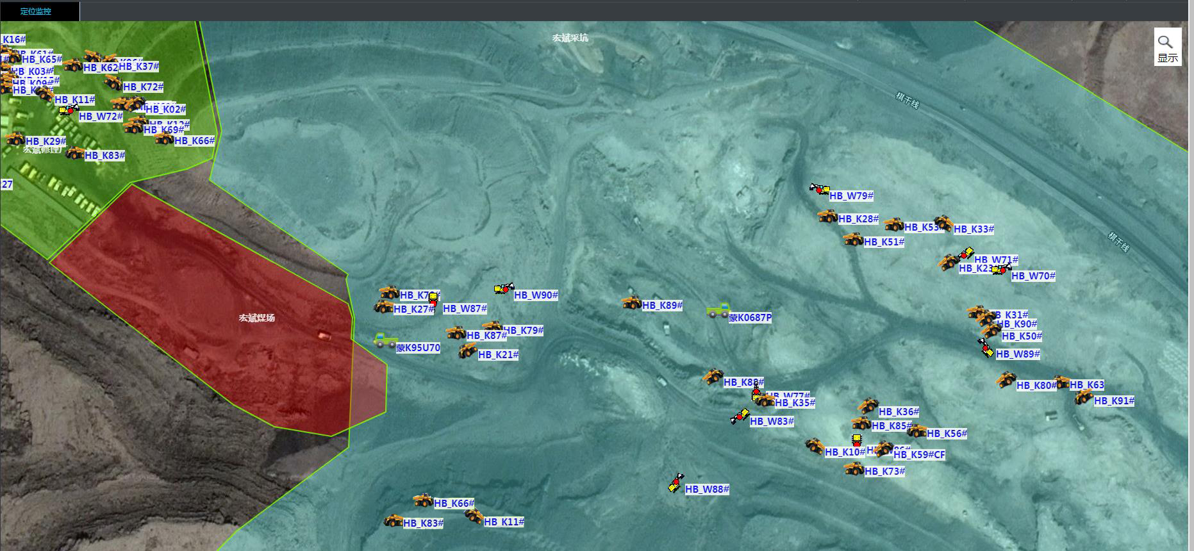Viewport: 1194px width, 551px height.
Task: Select the green truck icon 蒙K0687P
Action: click(718, 311)
